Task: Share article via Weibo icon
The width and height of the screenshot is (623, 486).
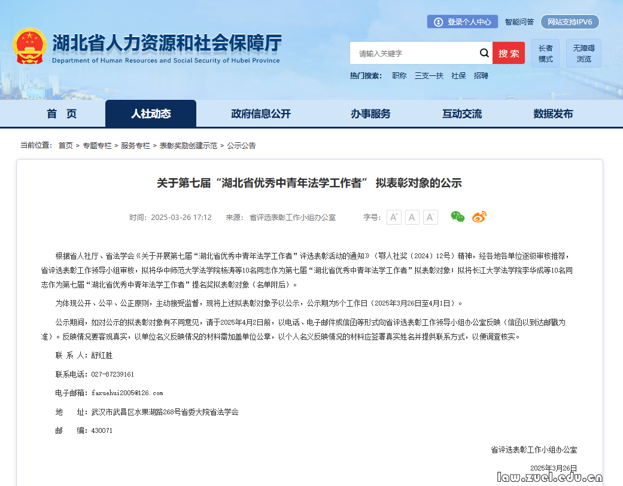Action: (479, 217)
